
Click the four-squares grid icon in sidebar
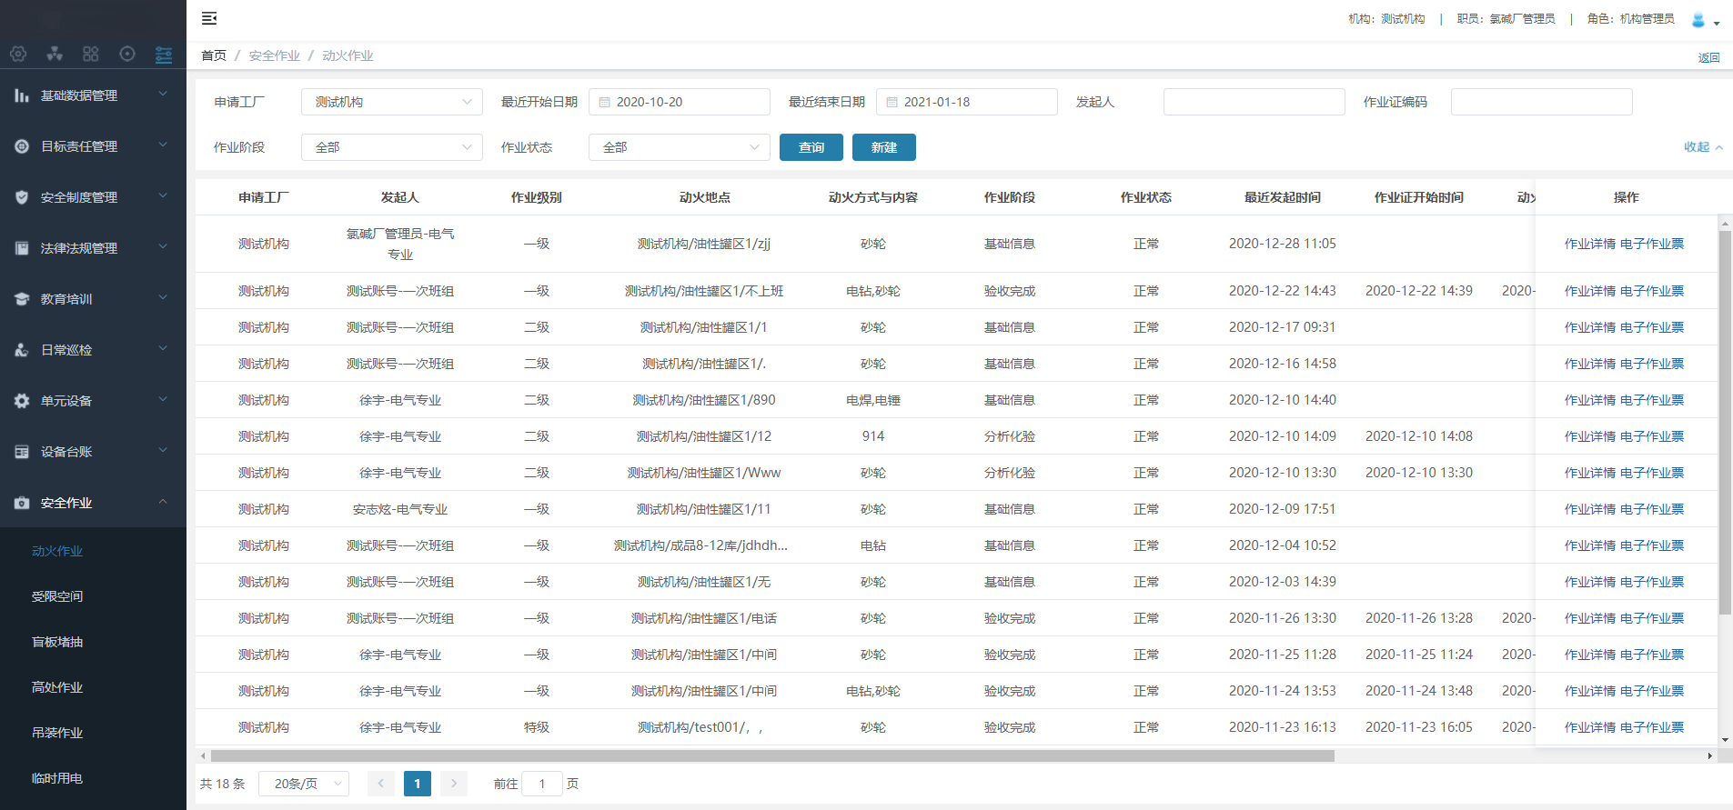tap(91, 55)
